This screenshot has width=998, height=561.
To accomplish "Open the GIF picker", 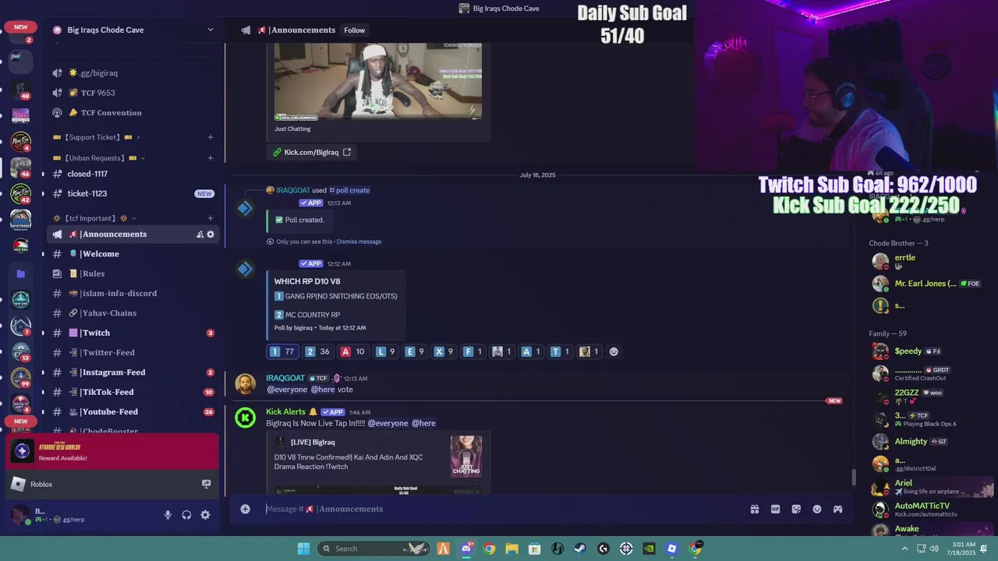I will pos(775,509).
